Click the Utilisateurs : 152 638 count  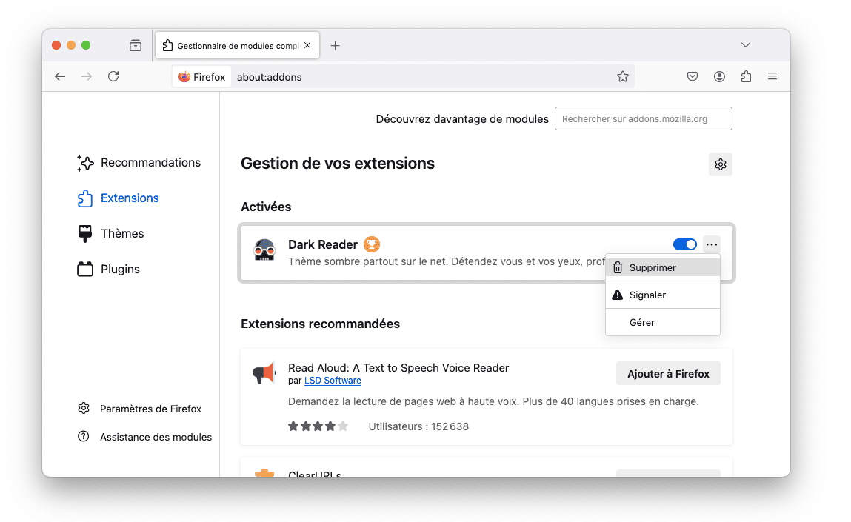[418, 427]
